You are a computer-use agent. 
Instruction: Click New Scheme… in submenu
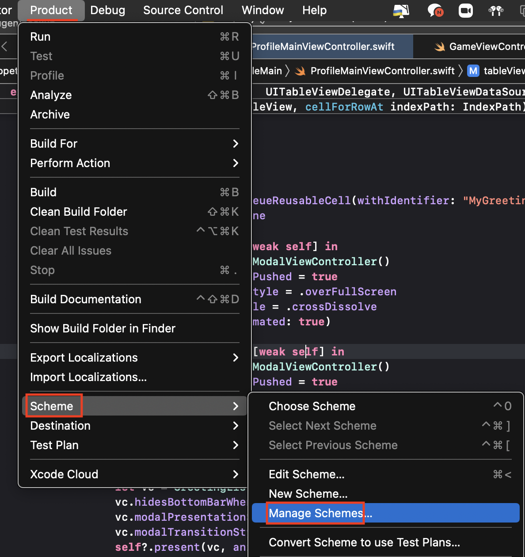coord(386,494)
